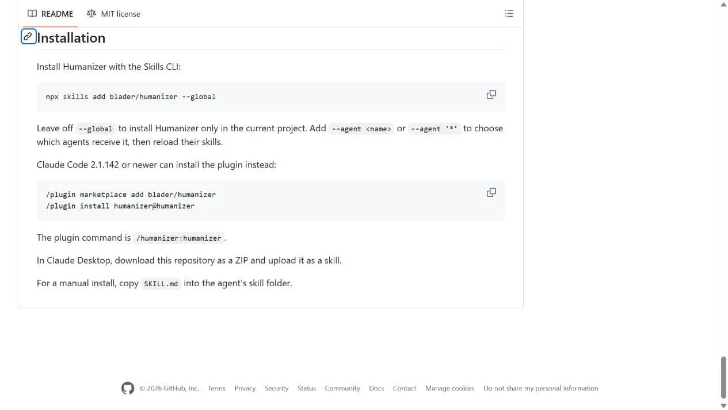Switch to the MIT license tab
The height and width of the screenshot is (410, 728).
tap(113, 14)
